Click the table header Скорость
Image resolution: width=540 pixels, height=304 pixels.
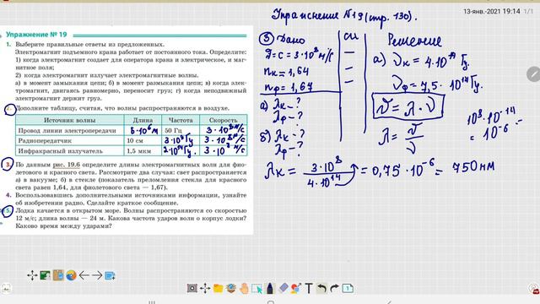point(223,120)
